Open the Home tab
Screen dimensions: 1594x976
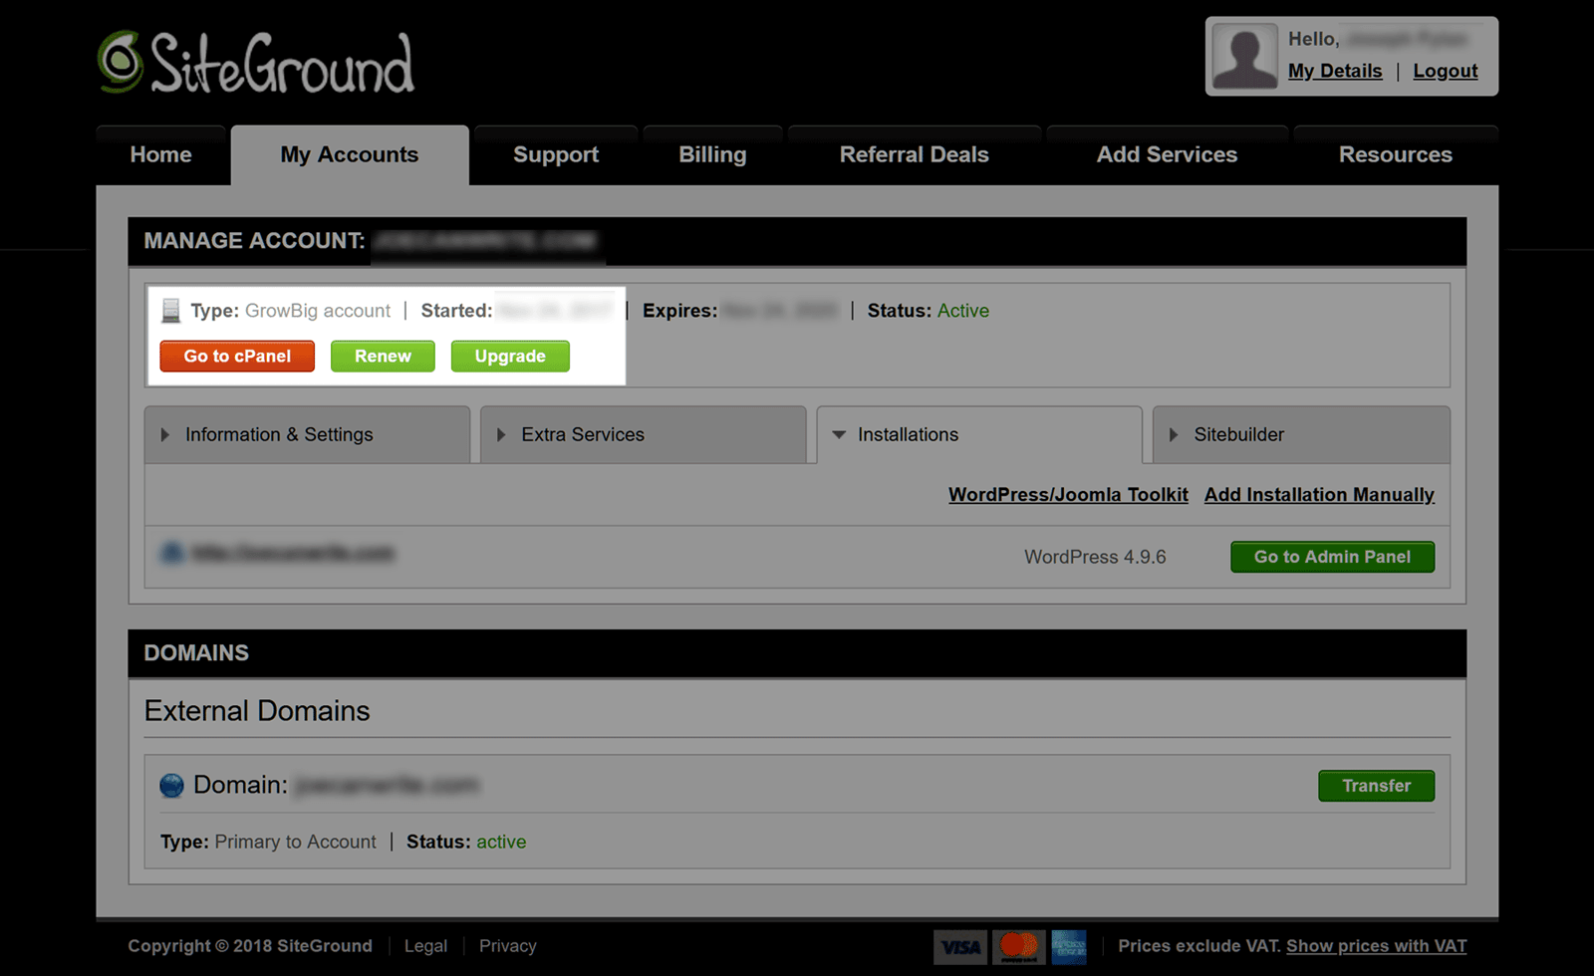tap(160, 155)
